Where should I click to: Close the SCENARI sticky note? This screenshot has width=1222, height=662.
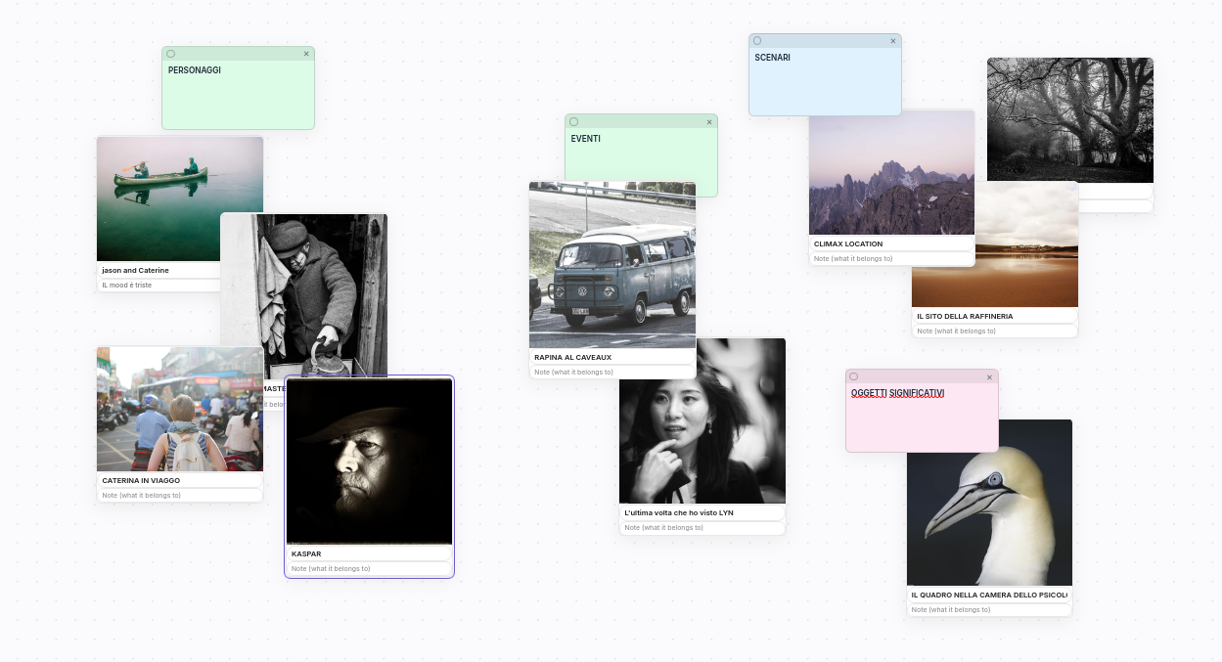point(893,41)
